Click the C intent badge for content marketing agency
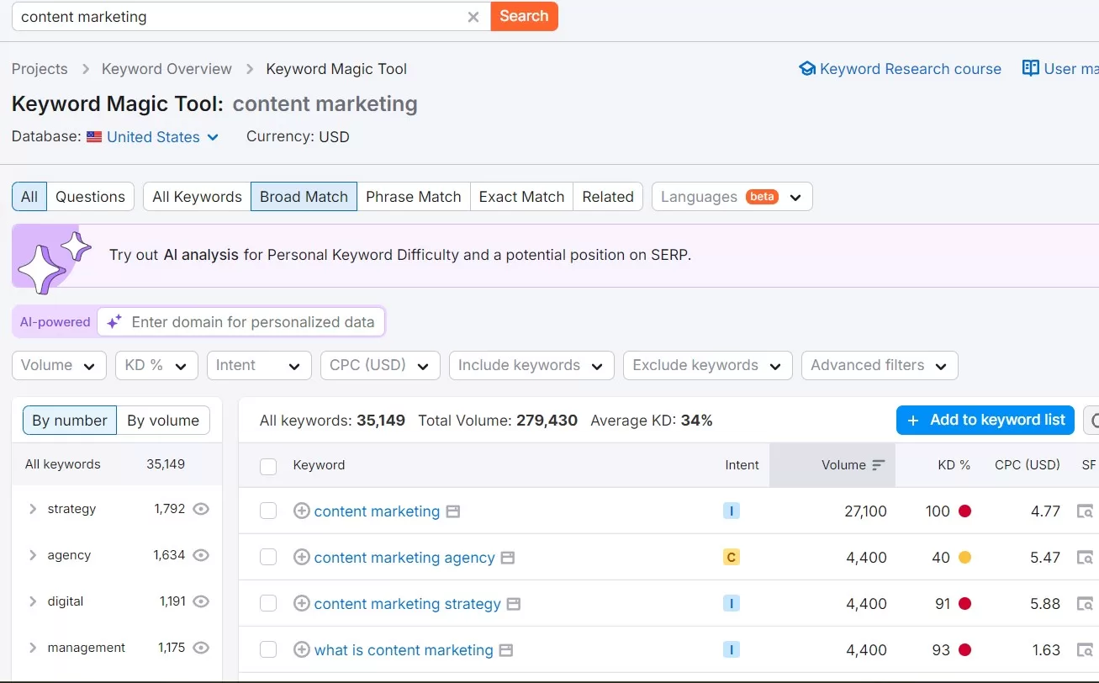 pyautogui.click(x=732, y=557)
